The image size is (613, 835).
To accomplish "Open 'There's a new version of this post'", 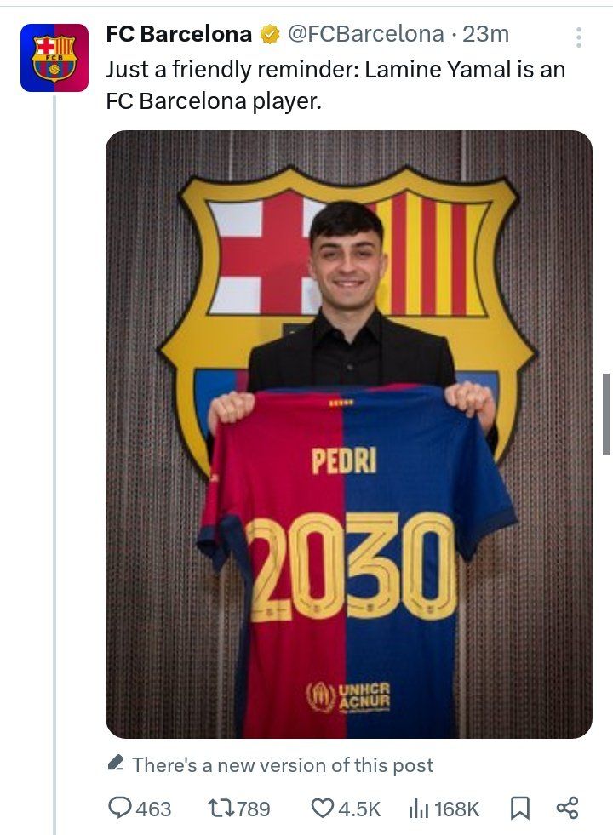I will click(x=283, y=765).
